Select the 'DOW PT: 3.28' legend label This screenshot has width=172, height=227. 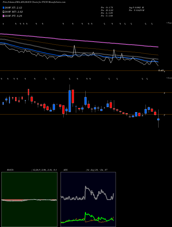coord(13,16)
